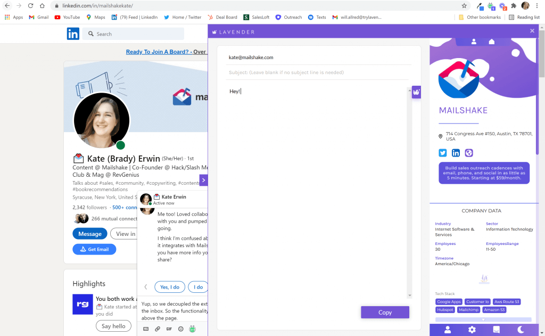The height and width of the screenshot is (336, 545).
Task: Open Mailshake's LinkedIn icon
Action: [x=456, y=153]
